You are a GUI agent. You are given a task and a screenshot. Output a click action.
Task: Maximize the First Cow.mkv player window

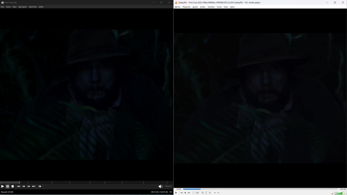pyautogui.click(x=161, y=2)
